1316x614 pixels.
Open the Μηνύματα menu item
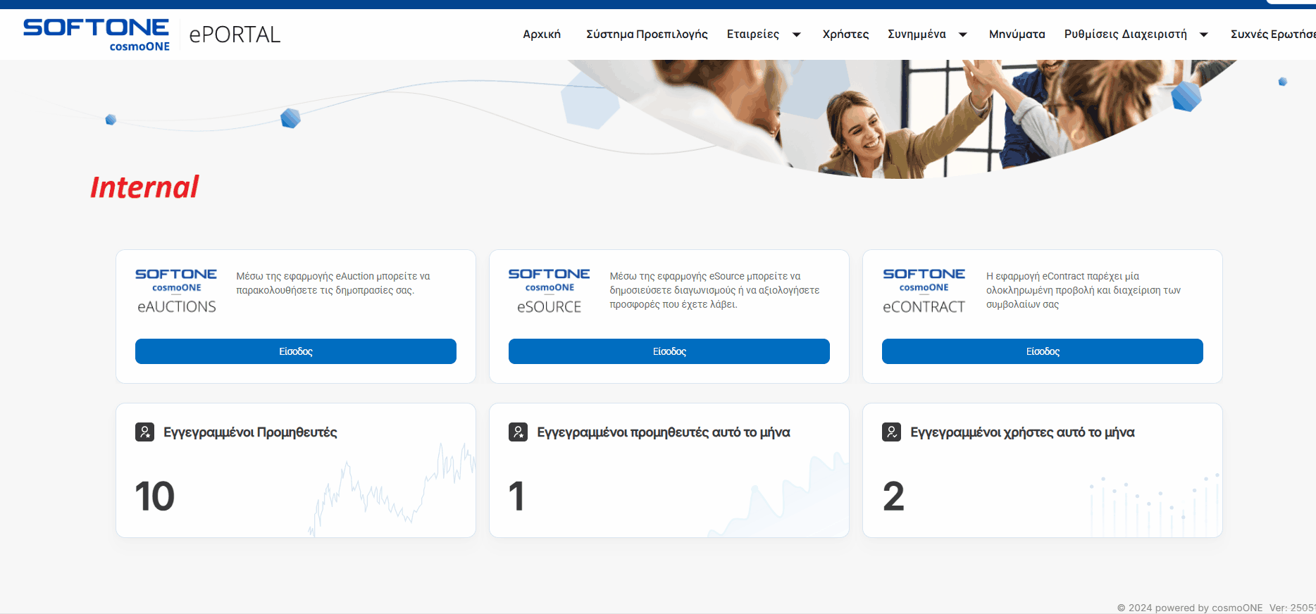tap(1017, 35)
